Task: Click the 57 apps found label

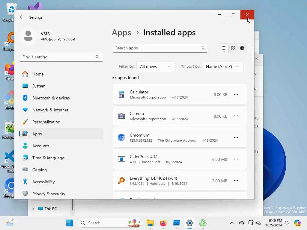Action: (x=125, y=78)
